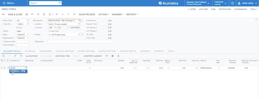Go to last record arrow icon
259x99 pixels.
(x=74, y=14)
